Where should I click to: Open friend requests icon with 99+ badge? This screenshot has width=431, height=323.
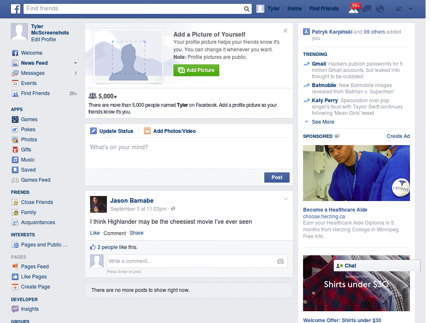(x=354, y=9)
